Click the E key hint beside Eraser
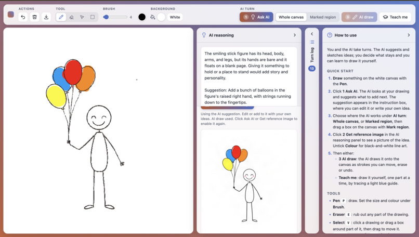The height and width of the screenshot is (237, 419). pyautogui.click(x=348, y=215)
